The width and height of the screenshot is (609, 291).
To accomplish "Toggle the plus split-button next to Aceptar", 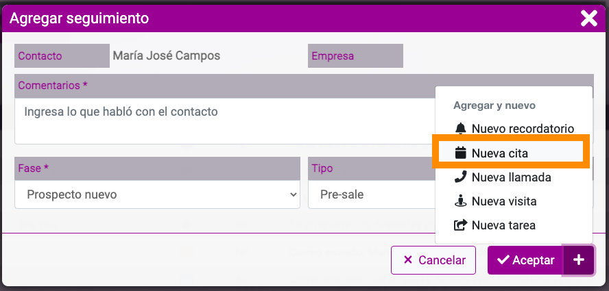I will coord(578,260).
